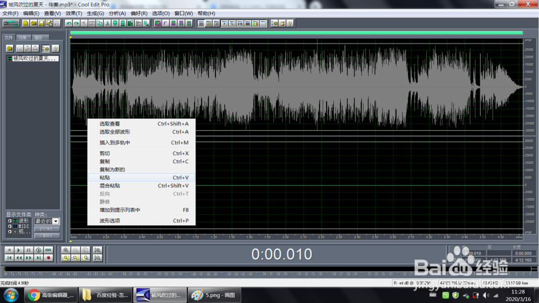Click the open file folder toolbar icon

[x=33, y=23]
